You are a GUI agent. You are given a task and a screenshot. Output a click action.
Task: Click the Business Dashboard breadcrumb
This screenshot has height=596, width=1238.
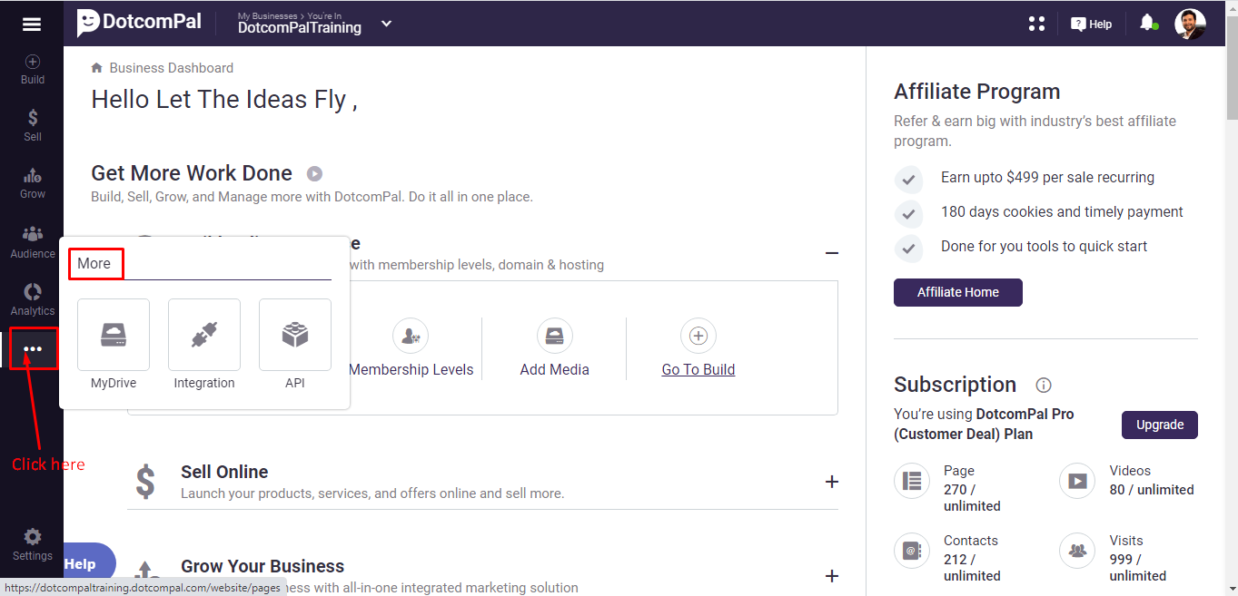[172, 68]
